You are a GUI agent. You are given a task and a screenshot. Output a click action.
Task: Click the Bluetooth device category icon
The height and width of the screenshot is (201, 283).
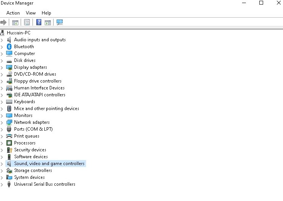coord(10,47)
